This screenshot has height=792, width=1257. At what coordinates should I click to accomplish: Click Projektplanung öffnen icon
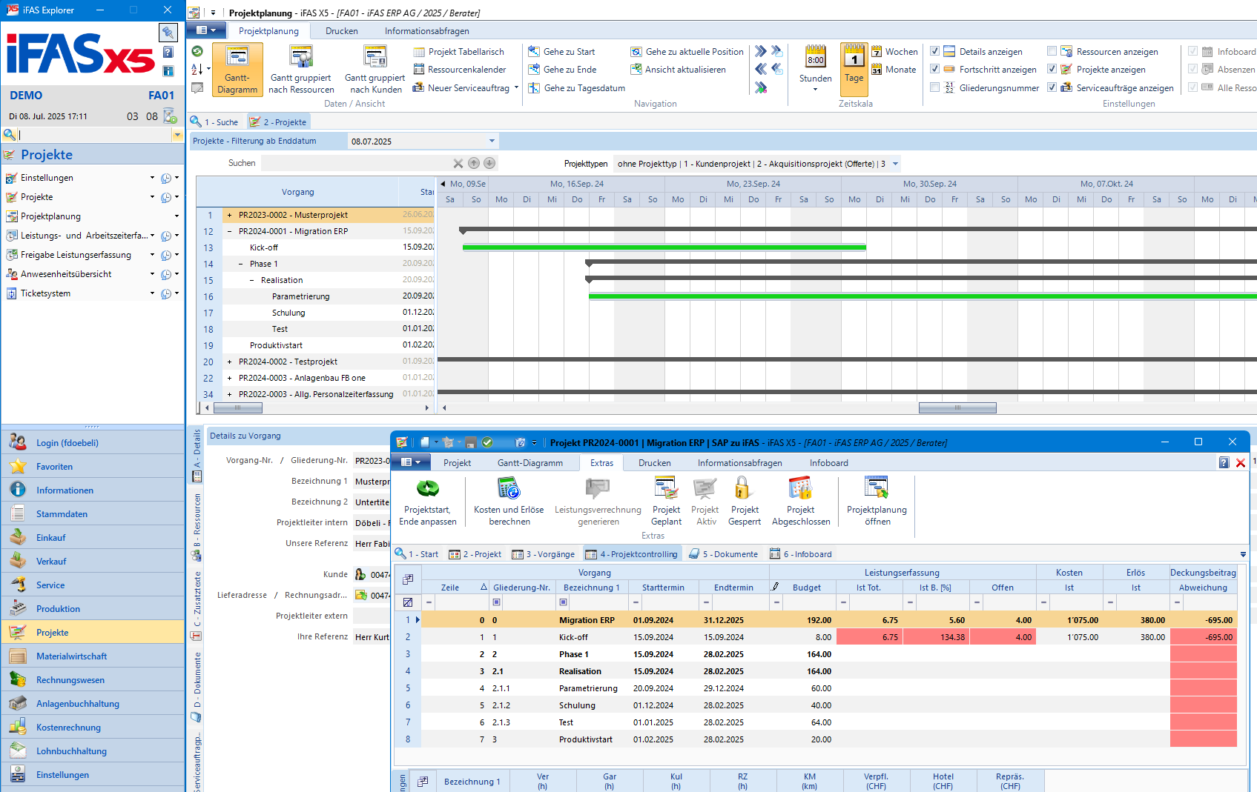pos(877,502)
